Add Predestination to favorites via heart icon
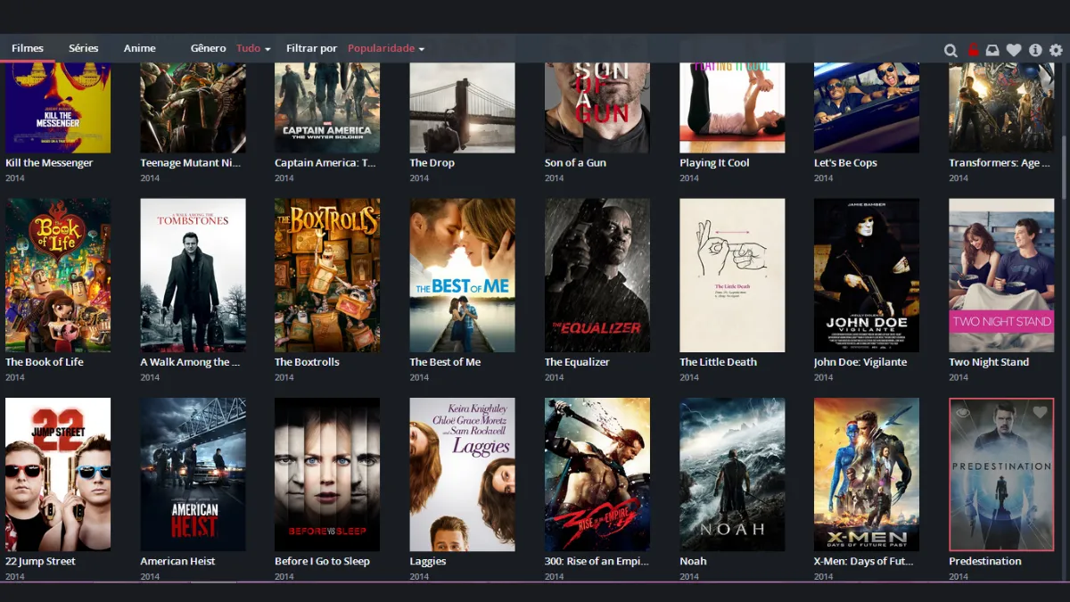This screenshot has width=1070, height=602. pos(1040,413)
